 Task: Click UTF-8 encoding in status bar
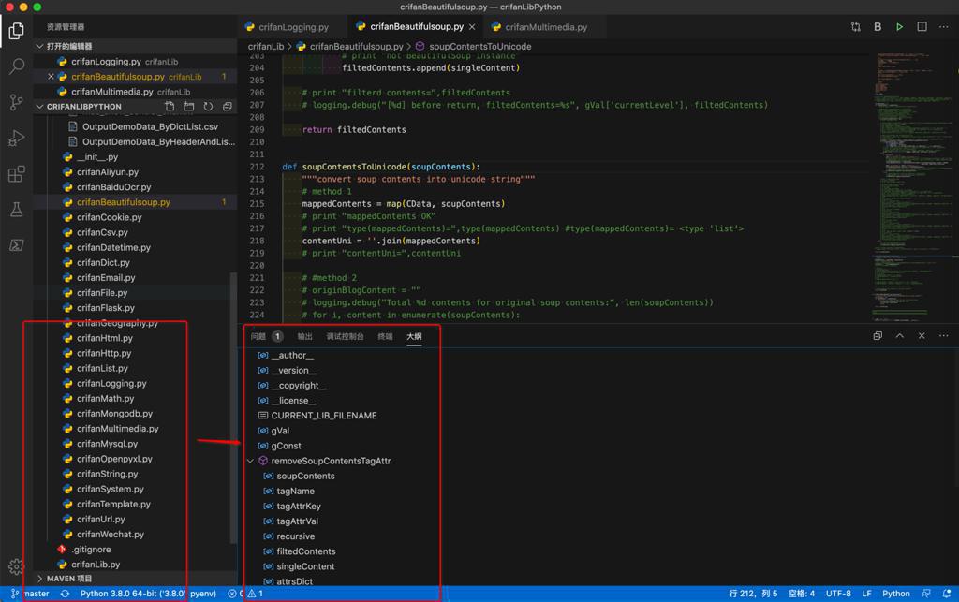point(838,594)
